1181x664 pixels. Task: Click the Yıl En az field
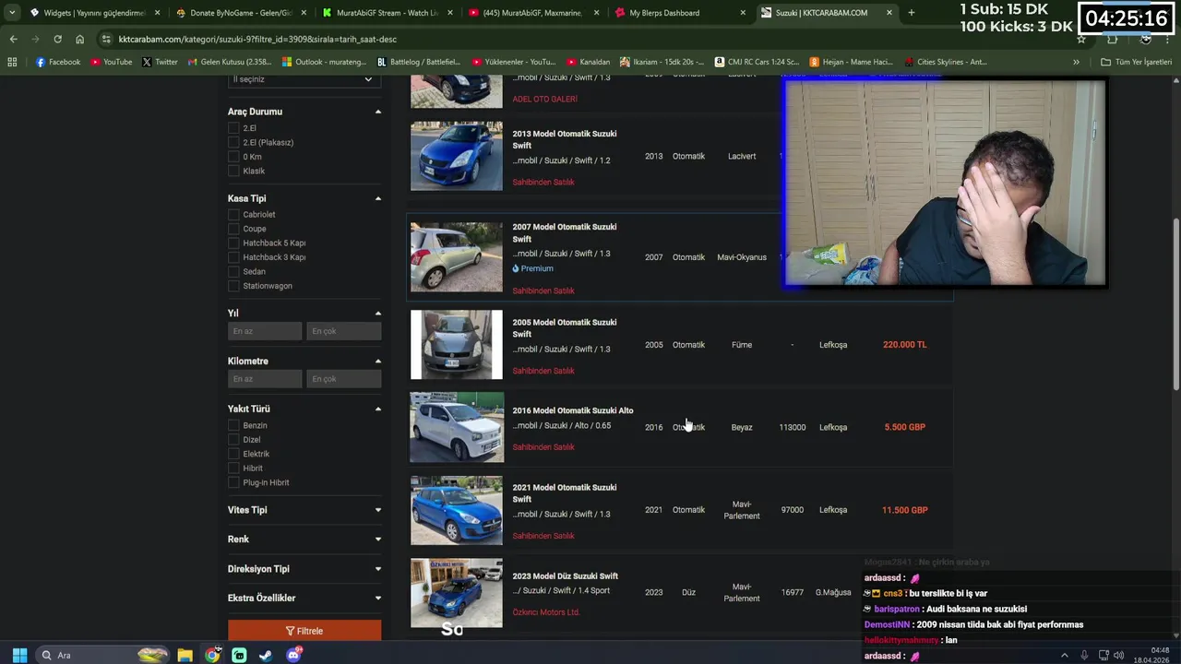265,331
